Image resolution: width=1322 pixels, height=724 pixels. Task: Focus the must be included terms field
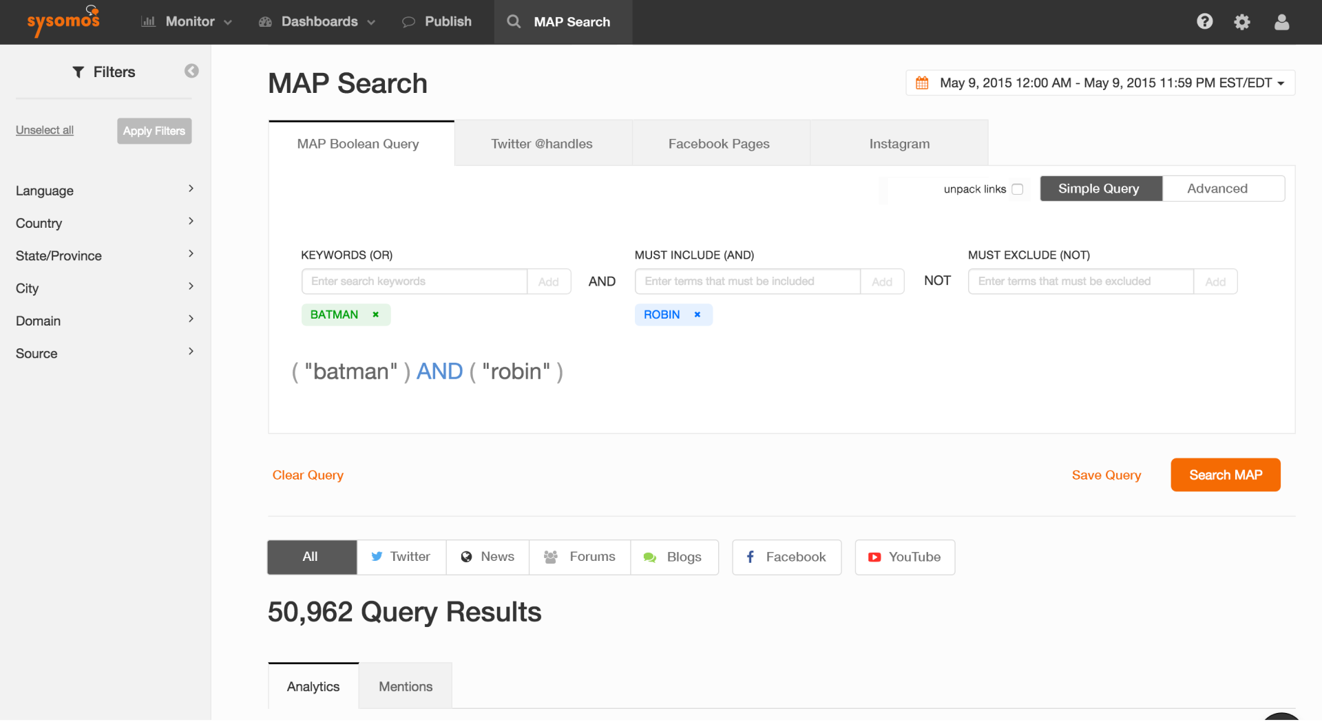pyautogui.click(x=748, y=281)
